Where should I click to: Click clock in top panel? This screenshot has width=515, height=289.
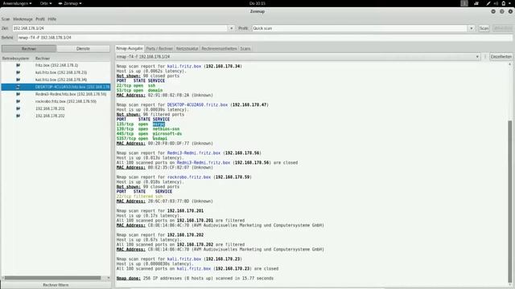(257, 3)
